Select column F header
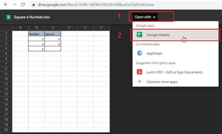The height and width of the screenshot is (134, 222). click(x=101, y=27)
